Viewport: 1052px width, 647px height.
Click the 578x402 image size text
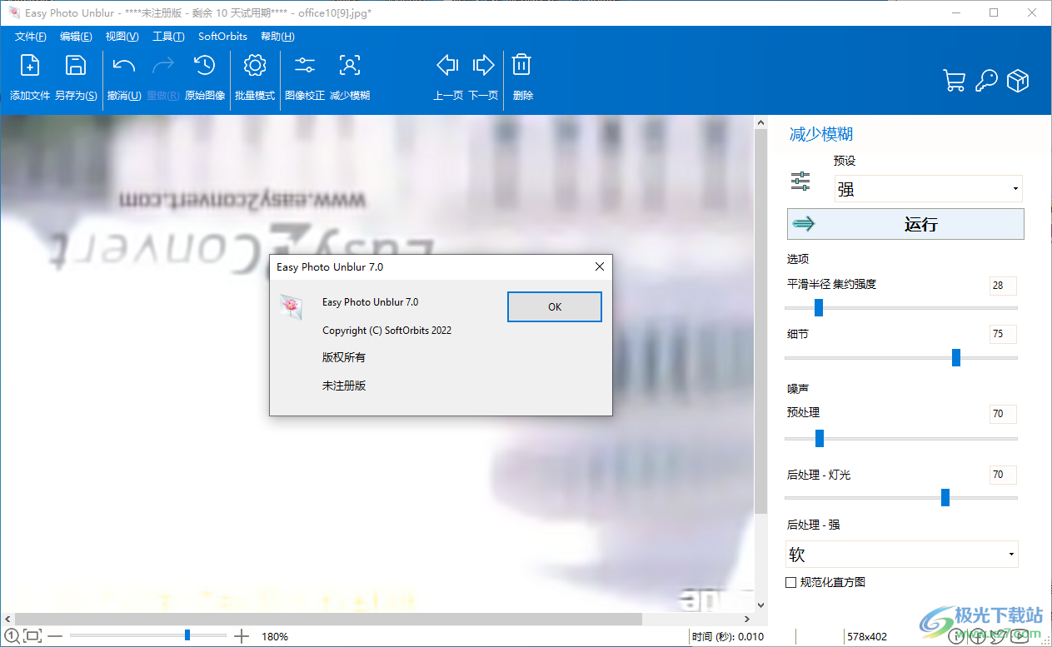[x=866, y=637]
